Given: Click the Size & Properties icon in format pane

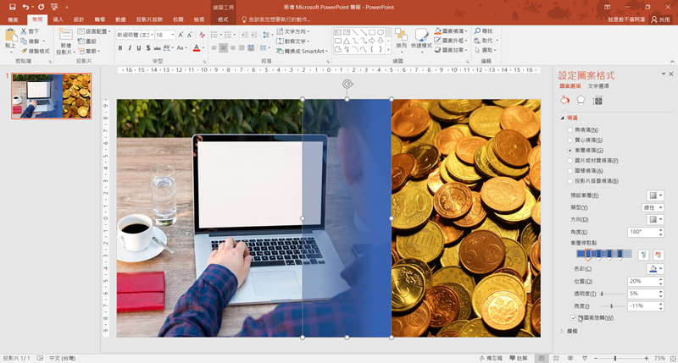Looking at the screenshot, I should pyautogui.click(x=597, y=101).
